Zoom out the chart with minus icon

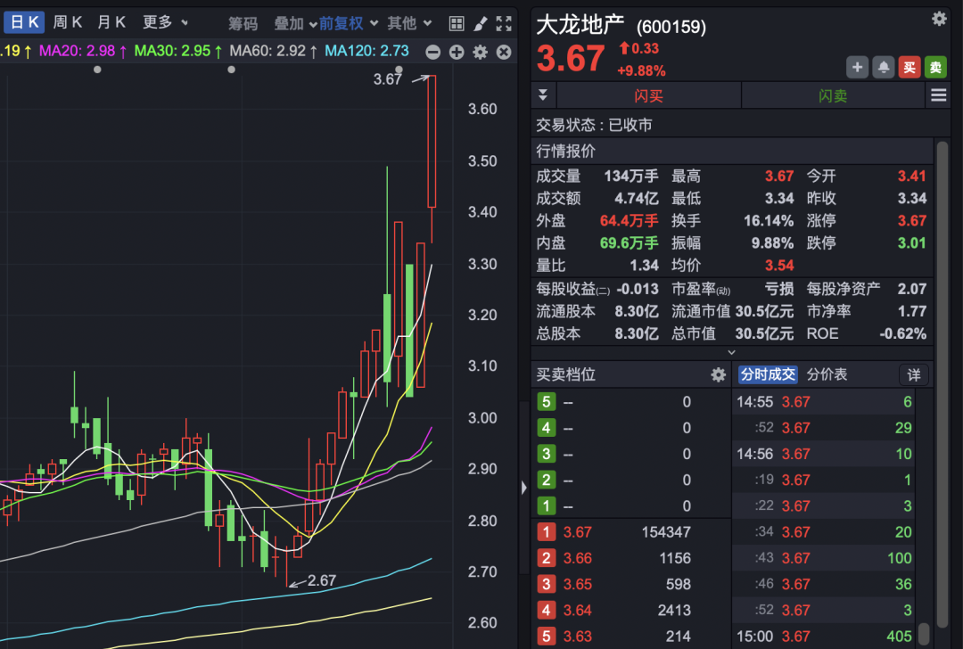[432, 53]
